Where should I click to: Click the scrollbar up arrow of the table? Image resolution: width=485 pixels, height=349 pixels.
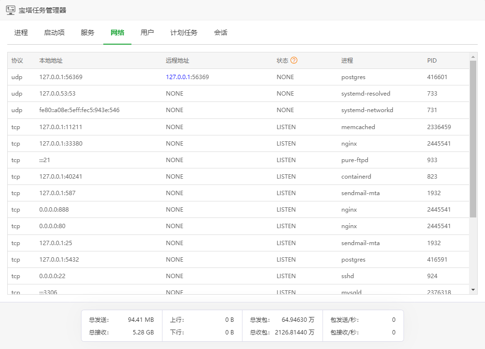click(473, 57)
